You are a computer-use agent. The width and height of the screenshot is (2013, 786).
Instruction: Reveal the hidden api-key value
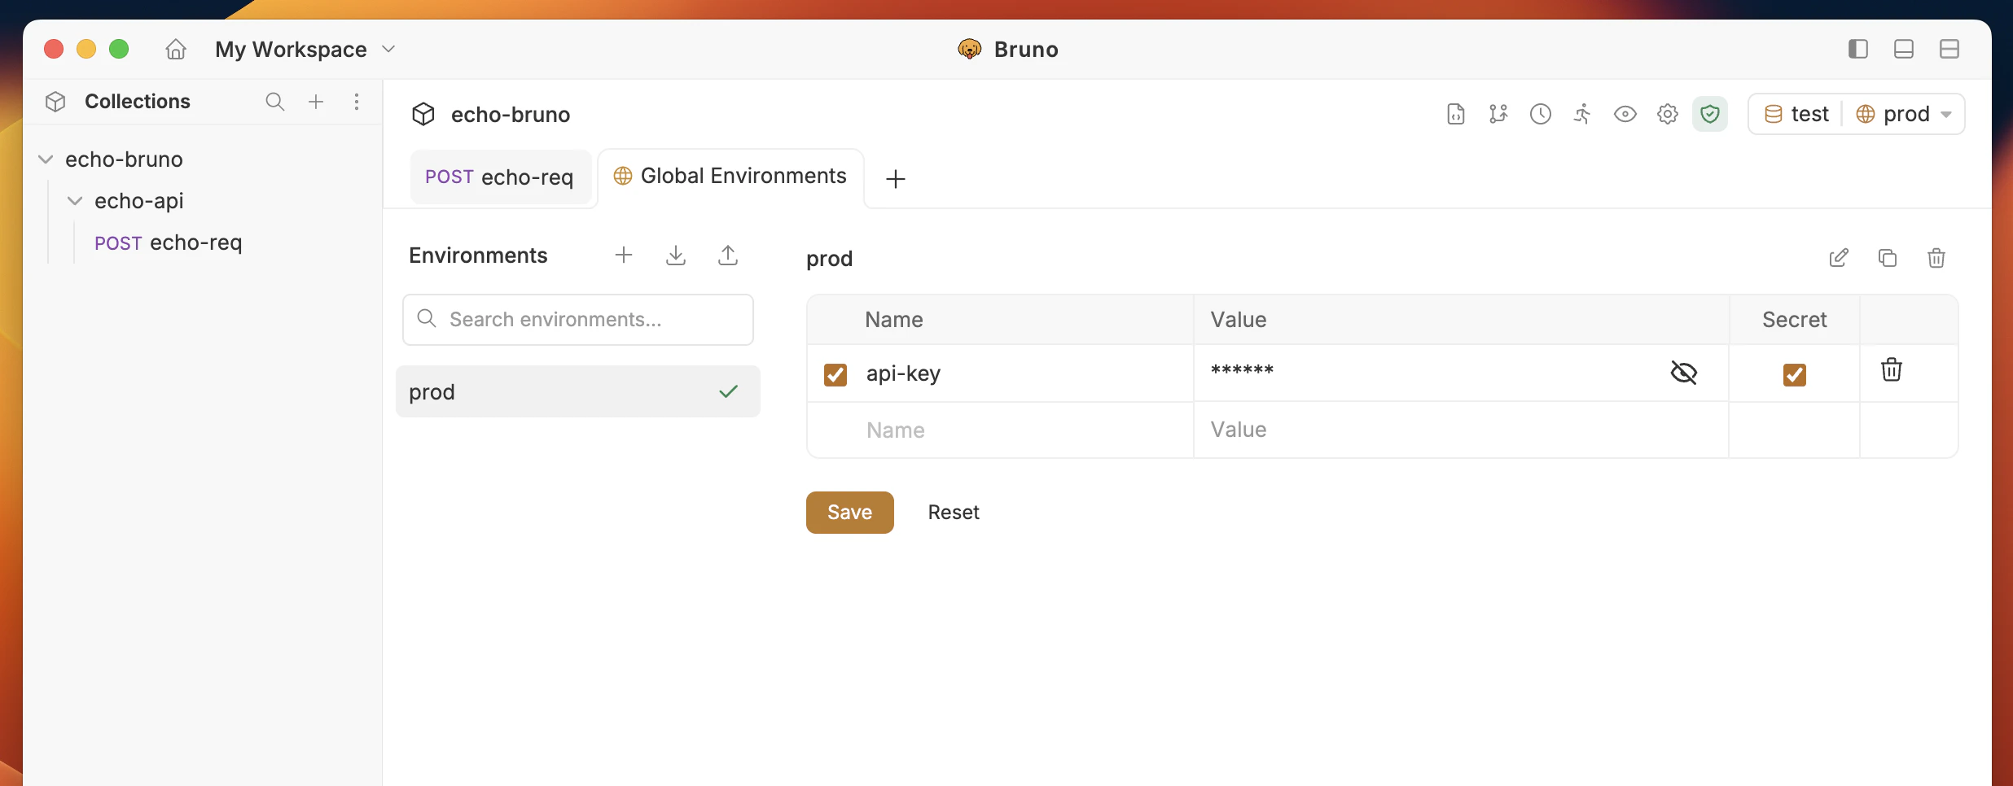pyautogui.click(x=1683, y=373)
